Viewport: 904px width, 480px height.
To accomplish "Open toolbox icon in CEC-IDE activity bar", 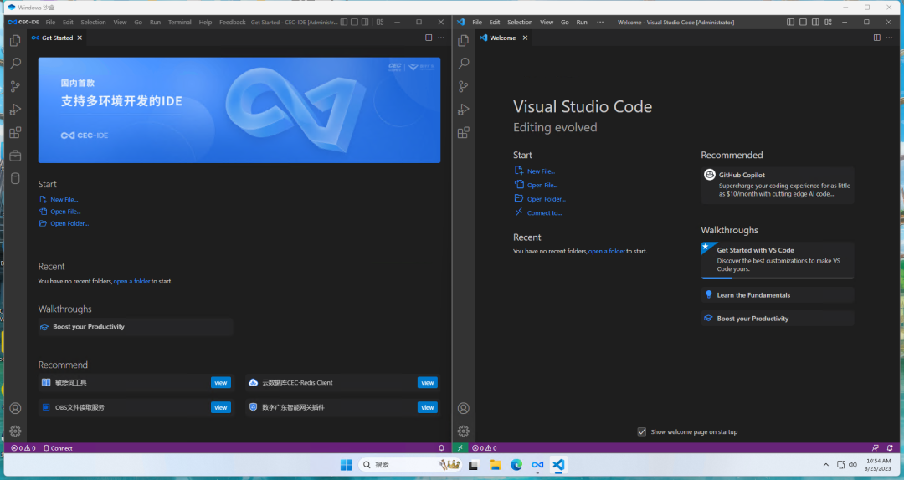I will pyautogui.click(x=16, y=156).
